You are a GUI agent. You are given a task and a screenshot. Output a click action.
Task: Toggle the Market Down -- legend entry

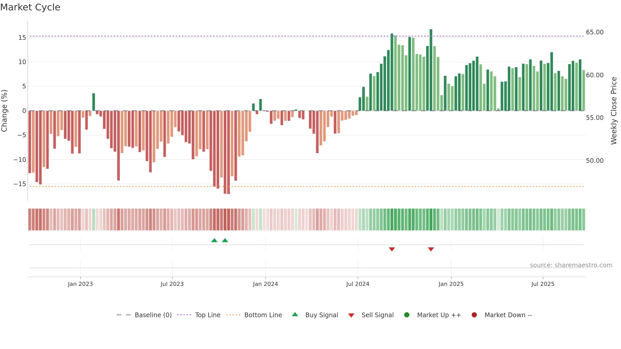point(502,315)
